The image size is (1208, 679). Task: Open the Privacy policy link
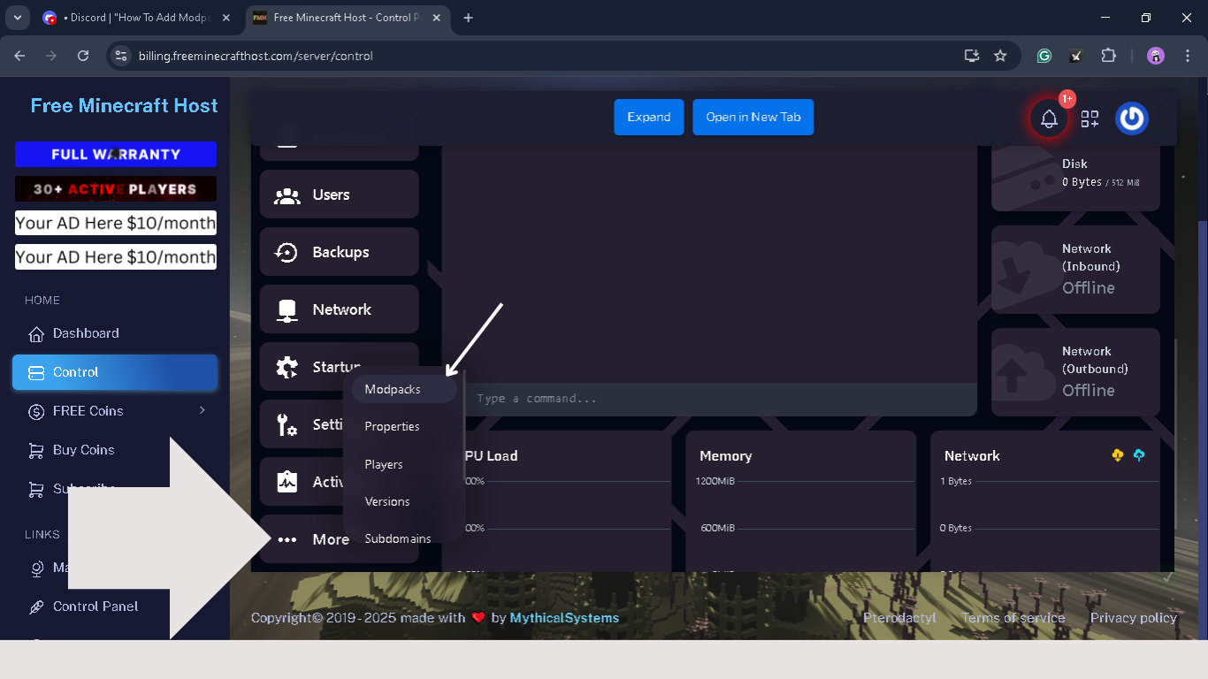(x=1134, y=618)
